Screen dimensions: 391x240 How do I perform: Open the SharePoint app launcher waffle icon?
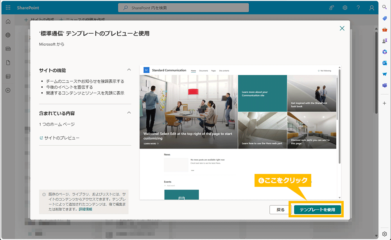(7, 7)
